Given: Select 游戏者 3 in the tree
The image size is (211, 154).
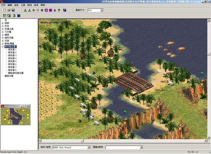Looking at the screenshot, I should click(12, 55).
